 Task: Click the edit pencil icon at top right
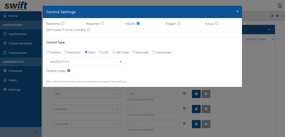[x=272, y=16]
